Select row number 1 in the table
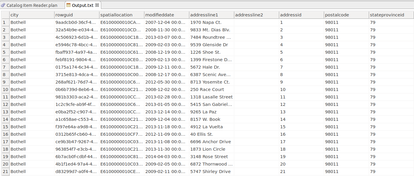This screenshot has height=176, width=414. coord(4,22)
